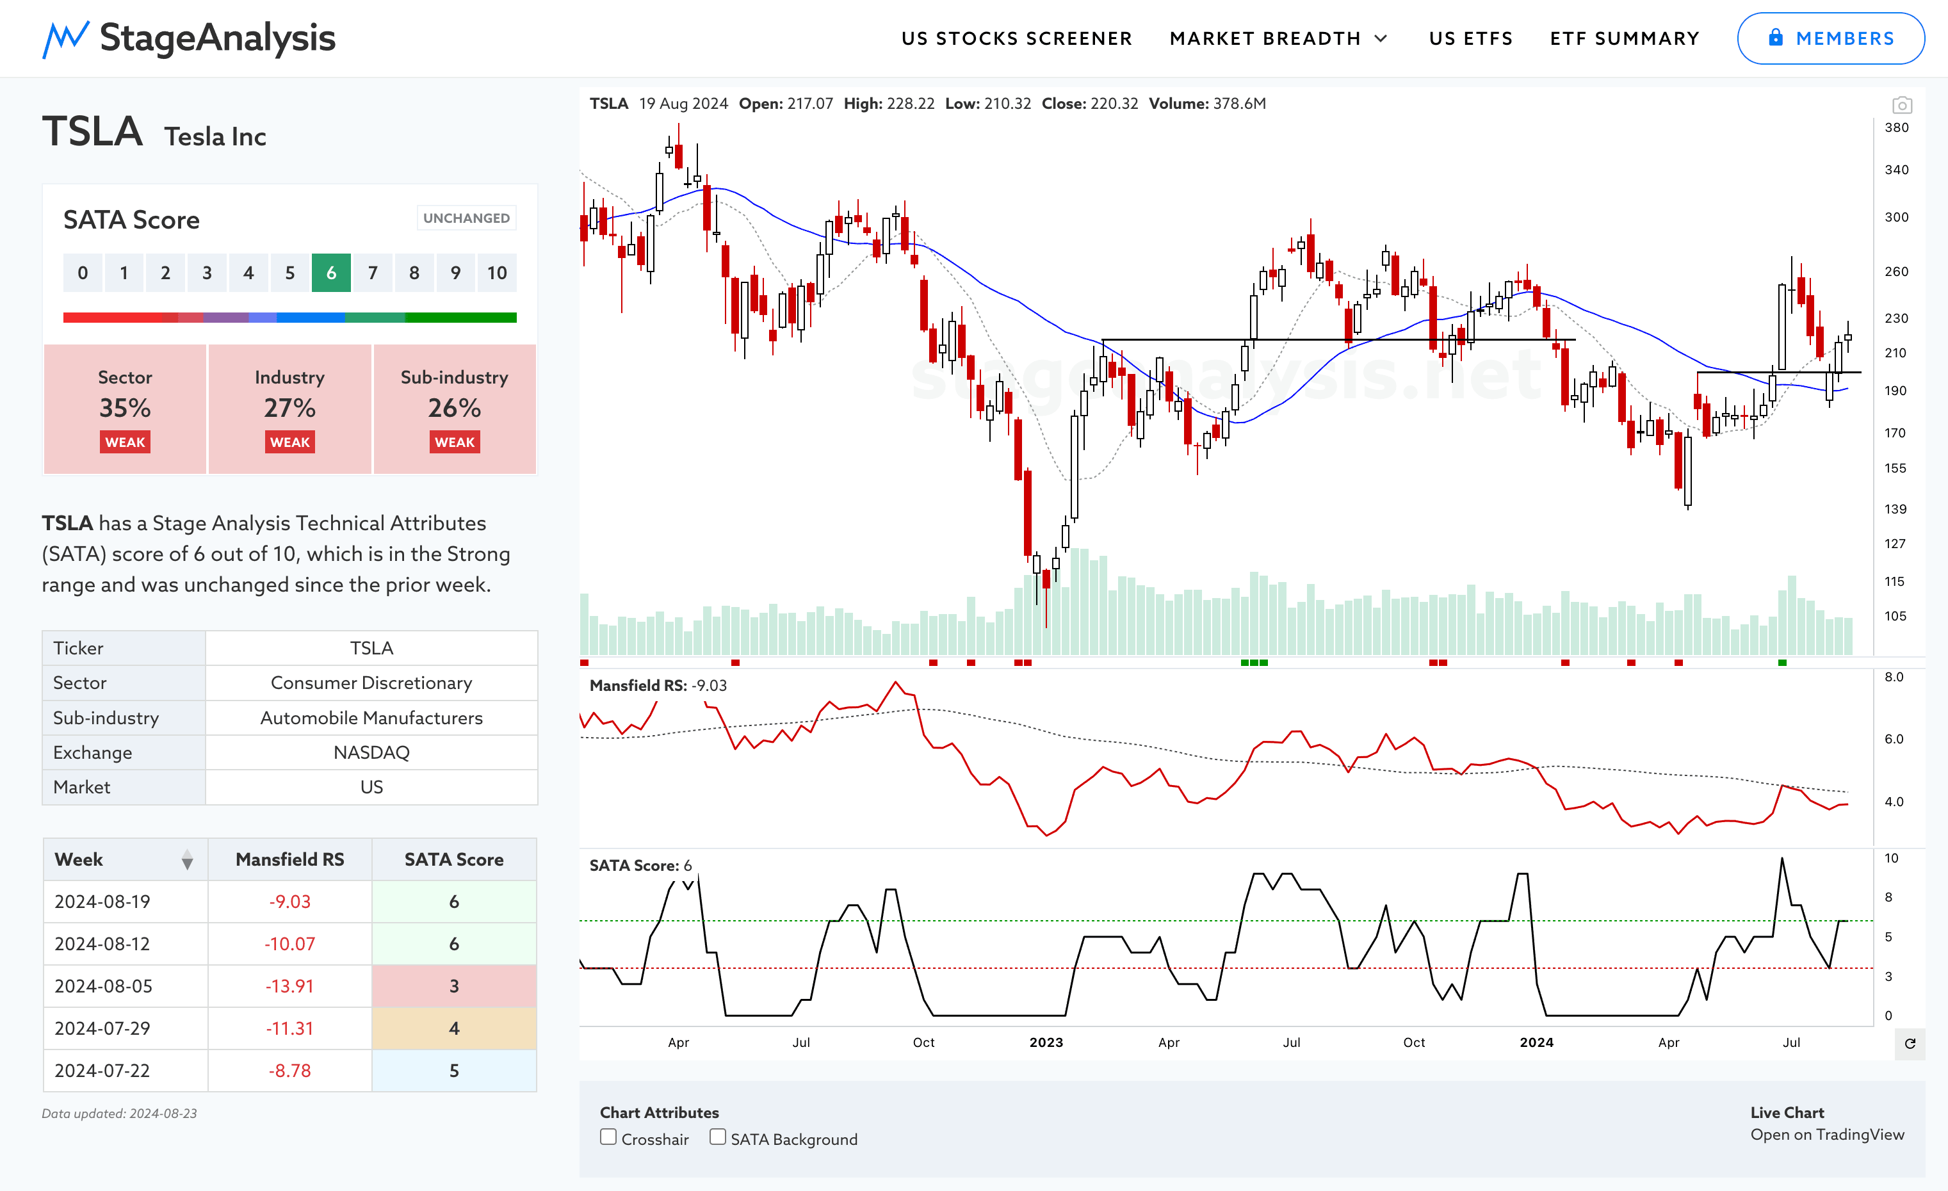Click the lock icon in Members button
This screenshot has width=1948, height=1191.
click(x=1776, y=38)
